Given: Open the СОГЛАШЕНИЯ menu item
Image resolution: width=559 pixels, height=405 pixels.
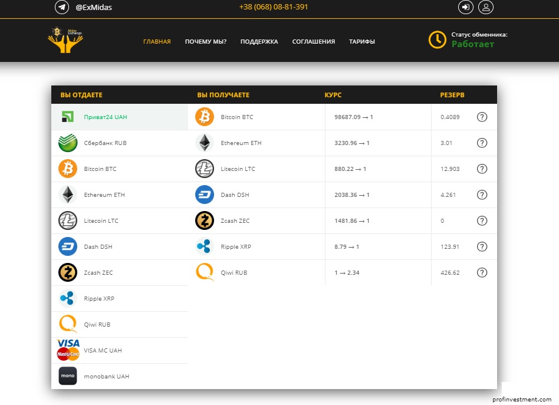Looking at the screenshot, I should pos(314,42).
